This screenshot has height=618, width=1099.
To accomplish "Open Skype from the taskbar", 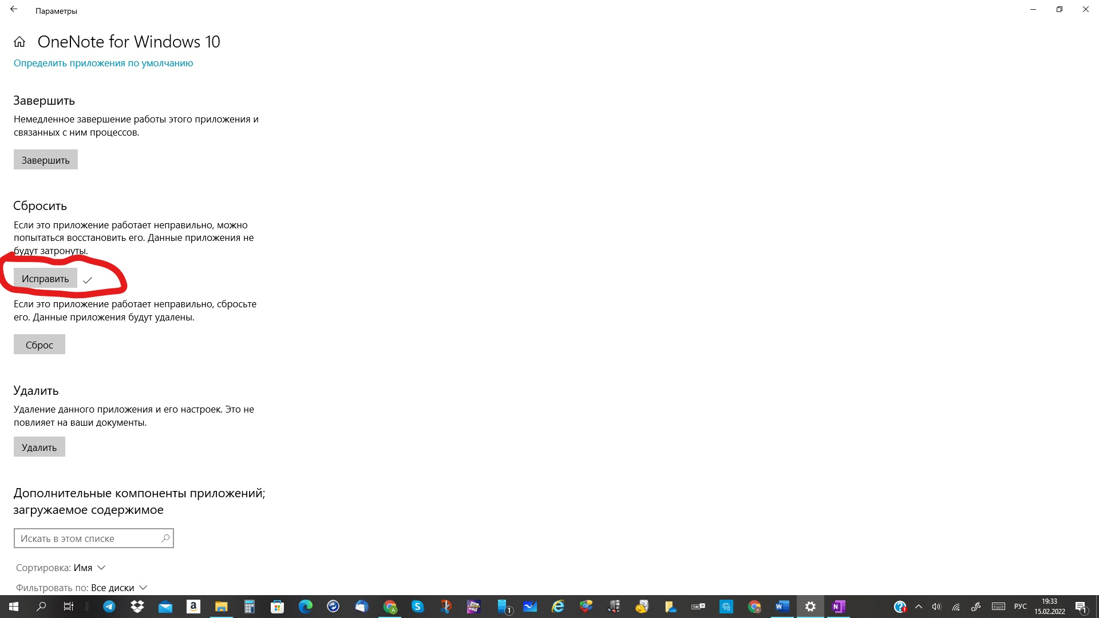I will pos(417,607).
